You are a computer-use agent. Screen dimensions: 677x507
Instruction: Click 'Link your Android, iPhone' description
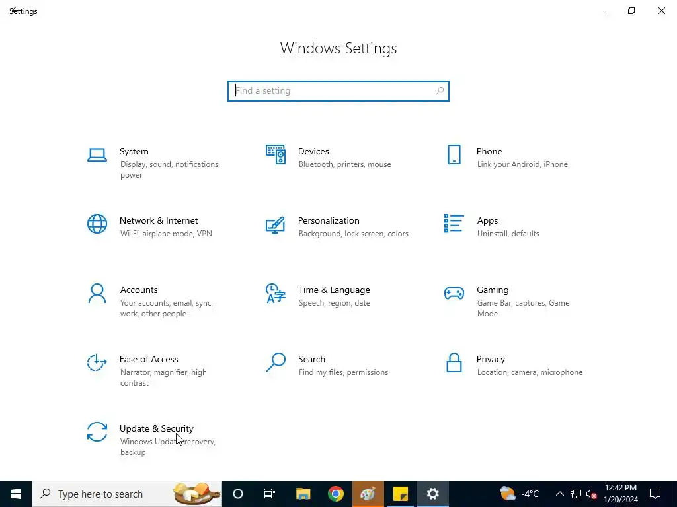(x=522, y=164)
